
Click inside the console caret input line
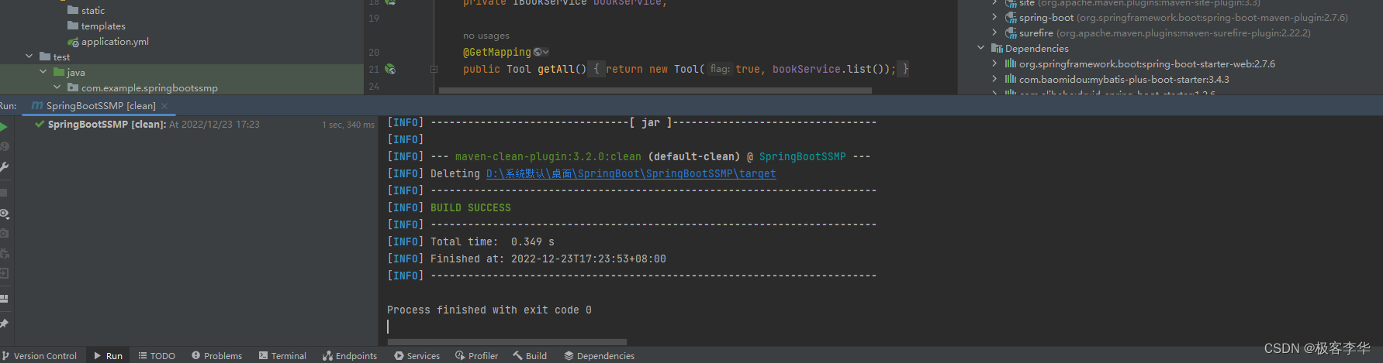tap(389, 327)
